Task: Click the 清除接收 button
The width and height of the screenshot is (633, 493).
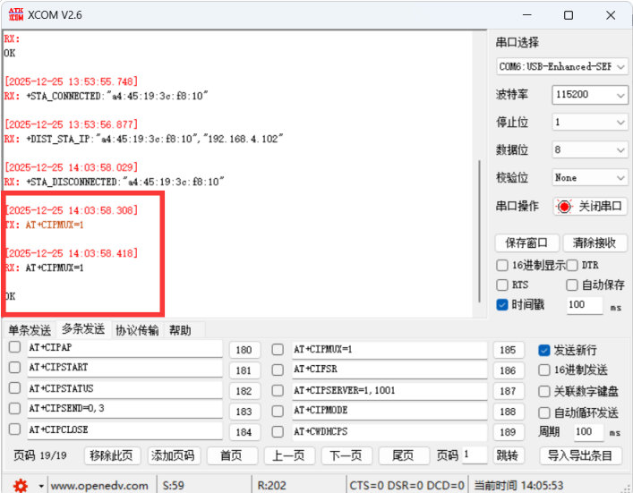Action: [x=595, y=242]
